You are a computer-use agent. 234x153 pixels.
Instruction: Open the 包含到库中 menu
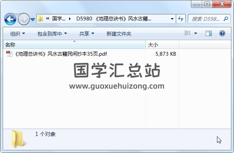(52, 33)
